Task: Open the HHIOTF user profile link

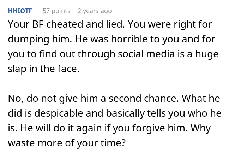Action: [x=20, y=11]
